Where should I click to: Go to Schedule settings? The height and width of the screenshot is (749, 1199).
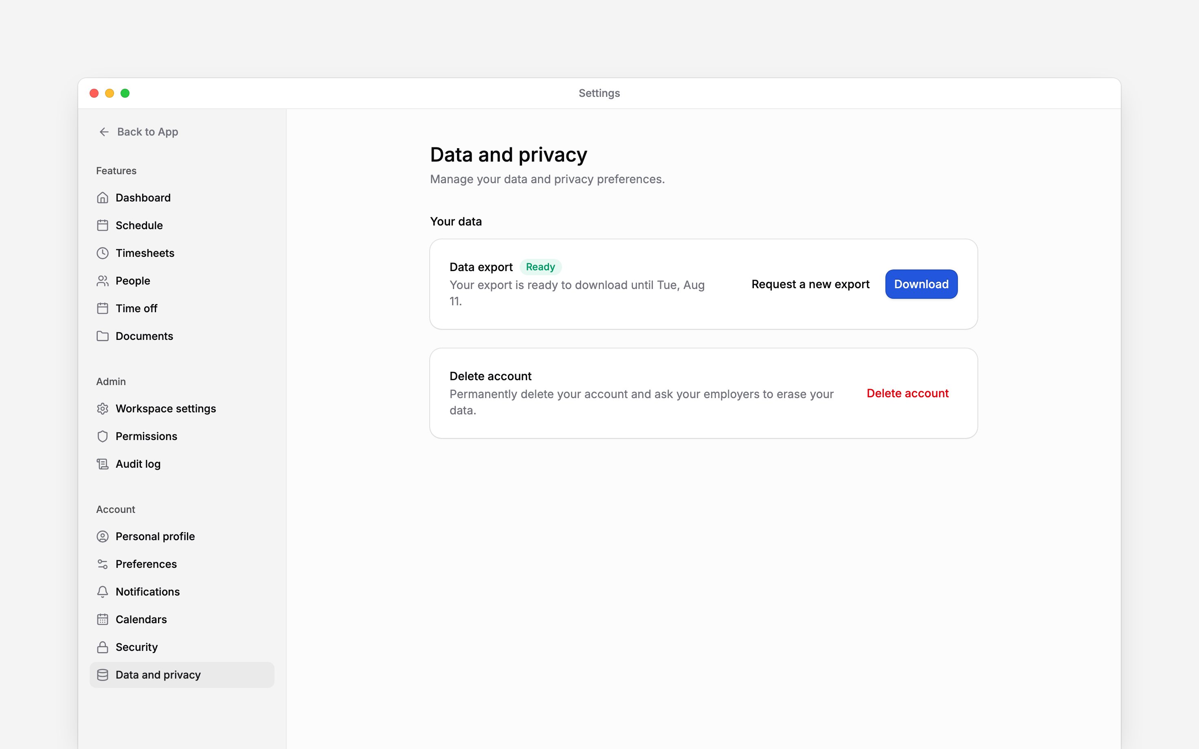point(182,226)
